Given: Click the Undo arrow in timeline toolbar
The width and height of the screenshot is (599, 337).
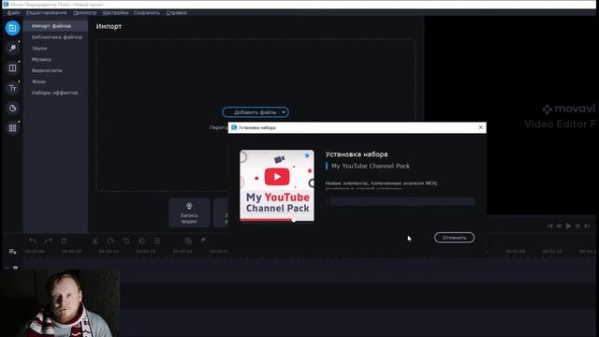Looking at the screenshot, I should point(33,241).
